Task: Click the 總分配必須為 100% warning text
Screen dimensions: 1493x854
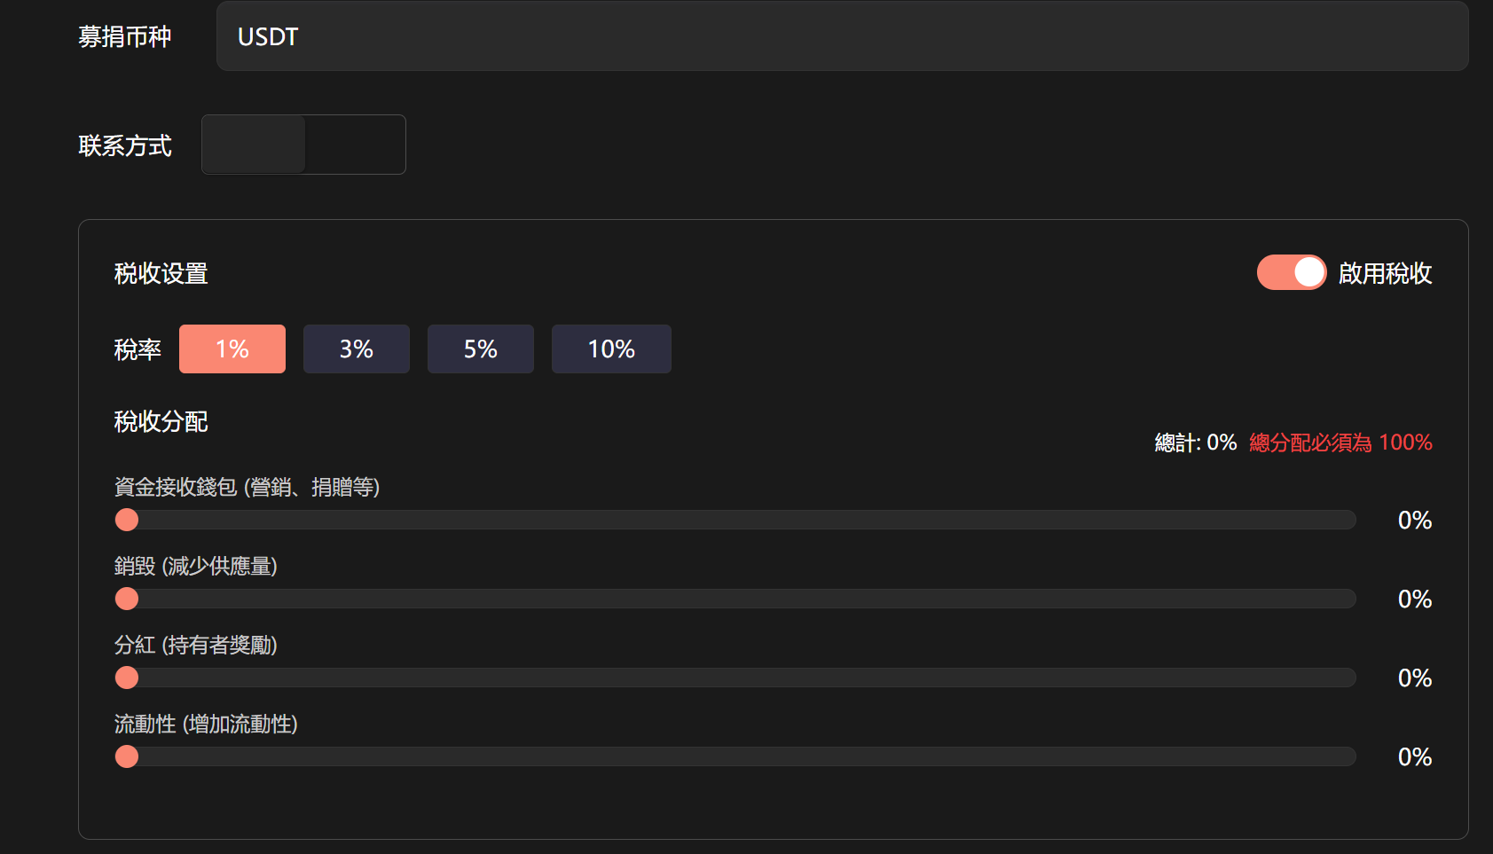Action: point(1340,443)
